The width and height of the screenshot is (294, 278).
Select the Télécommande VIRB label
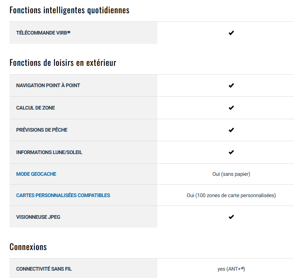[43, 33]
